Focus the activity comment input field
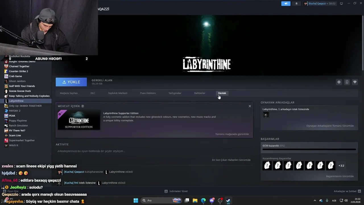Viewport: 364px width, 205px height. 154,151
